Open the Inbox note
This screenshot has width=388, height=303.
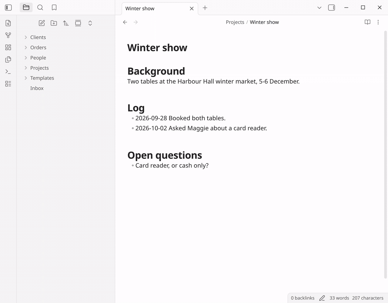(x=37, y=88)
